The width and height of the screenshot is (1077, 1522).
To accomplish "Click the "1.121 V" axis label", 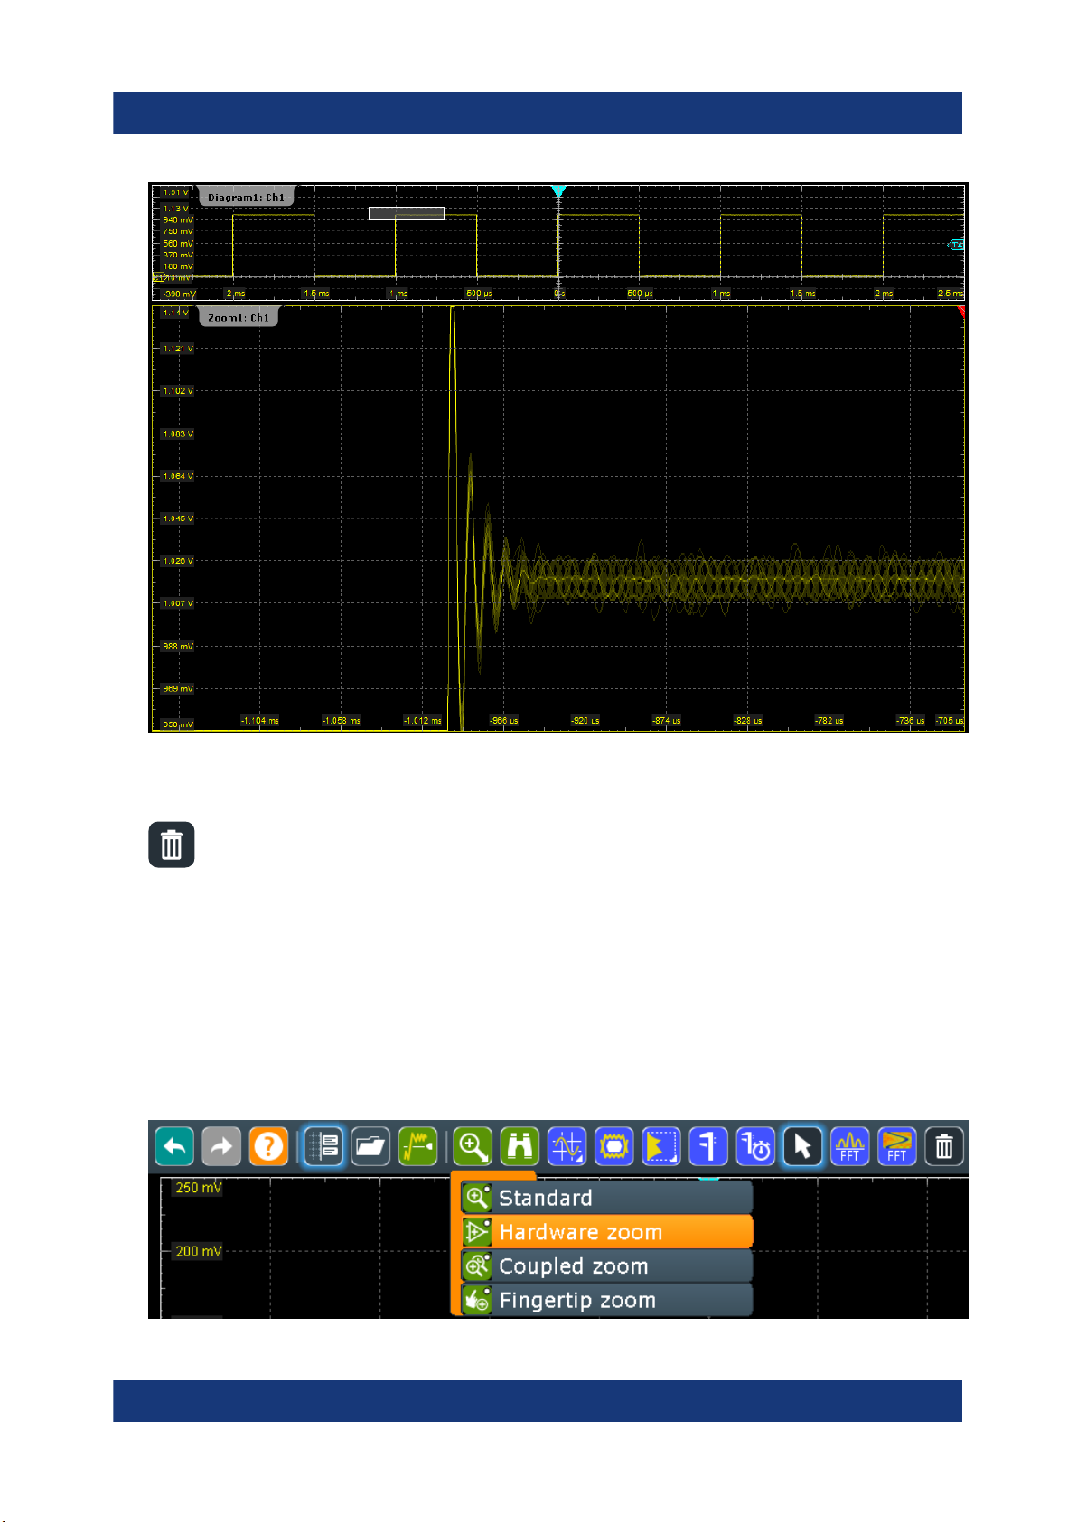I will point(177,349).
